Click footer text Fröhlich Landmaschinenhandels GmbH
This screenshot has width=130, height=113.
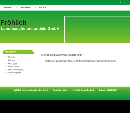point(31,90)
